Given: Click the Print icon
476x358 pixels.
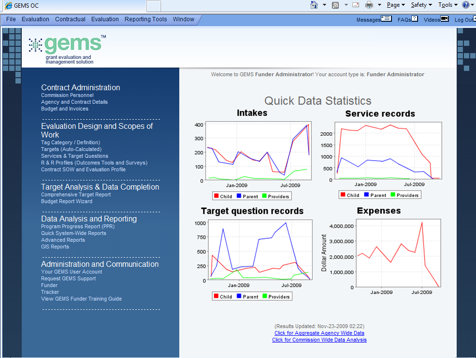Looking at the screenshot, I should 369,5.
